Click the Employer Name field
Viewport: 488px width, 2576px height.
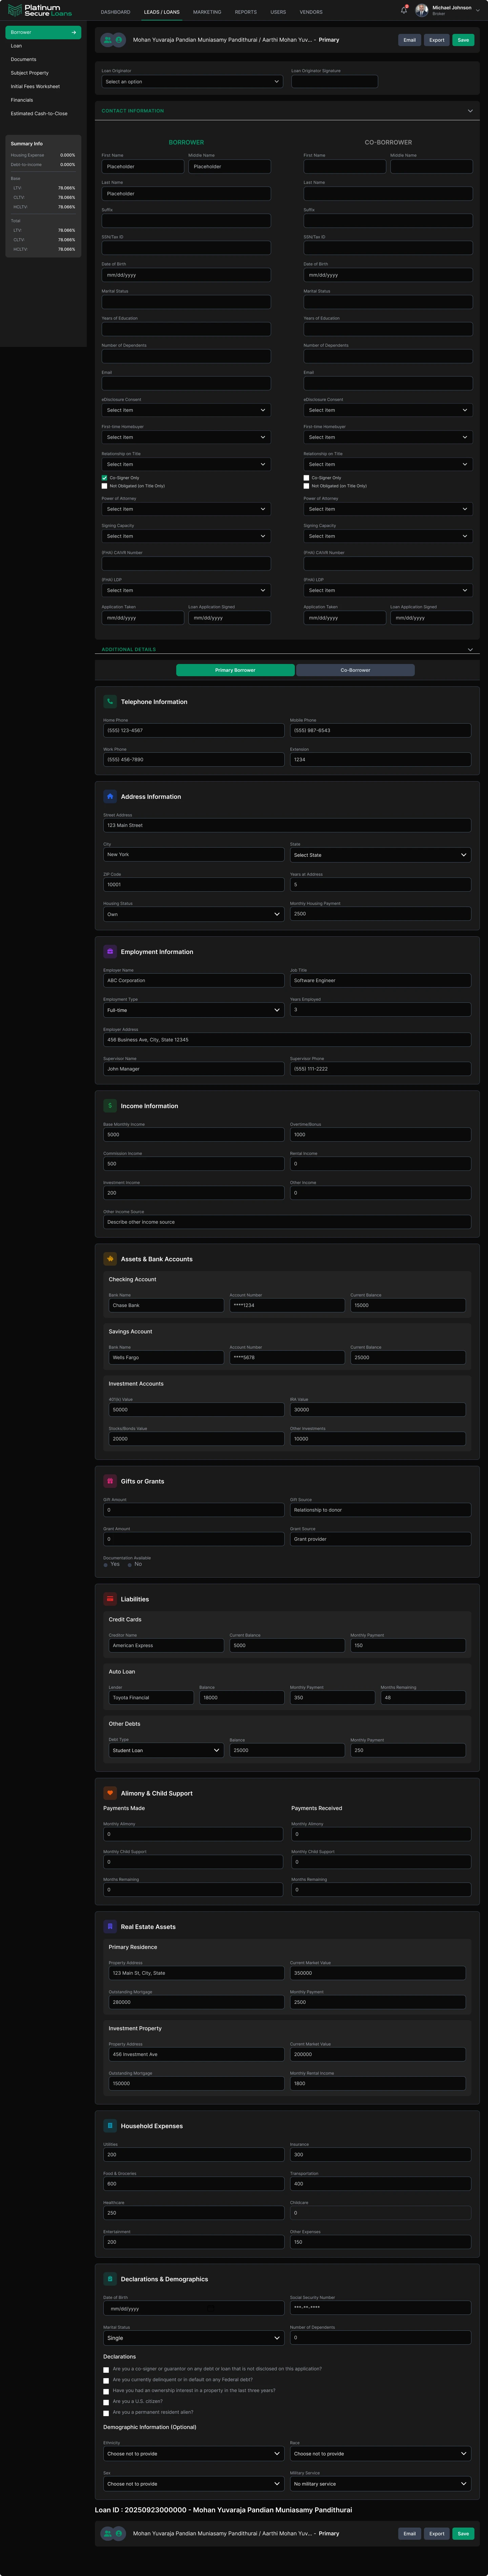(x=193, y=980)
